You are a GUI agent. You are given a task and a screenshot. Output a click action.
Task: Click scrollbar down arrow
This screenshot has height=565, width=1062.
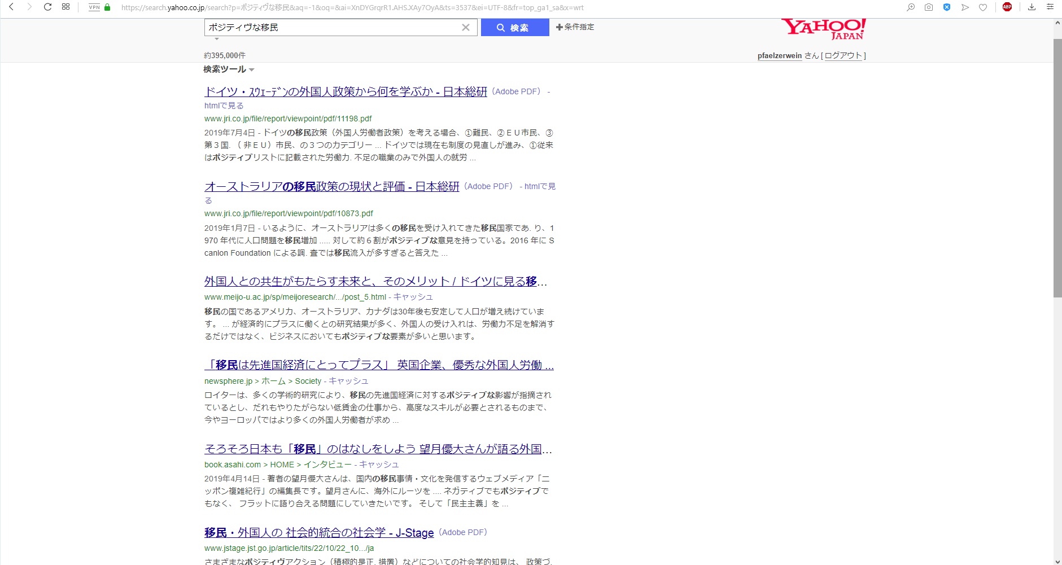1057,560
